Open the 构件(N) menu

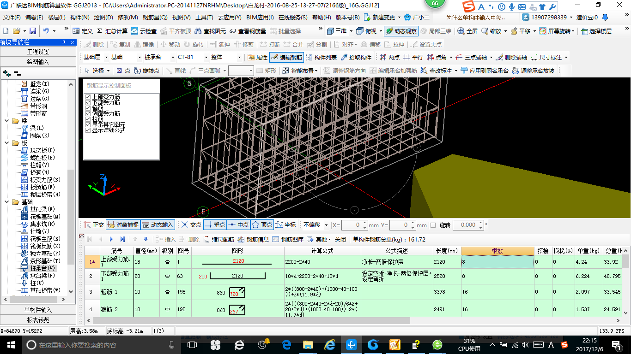[79, 18]
